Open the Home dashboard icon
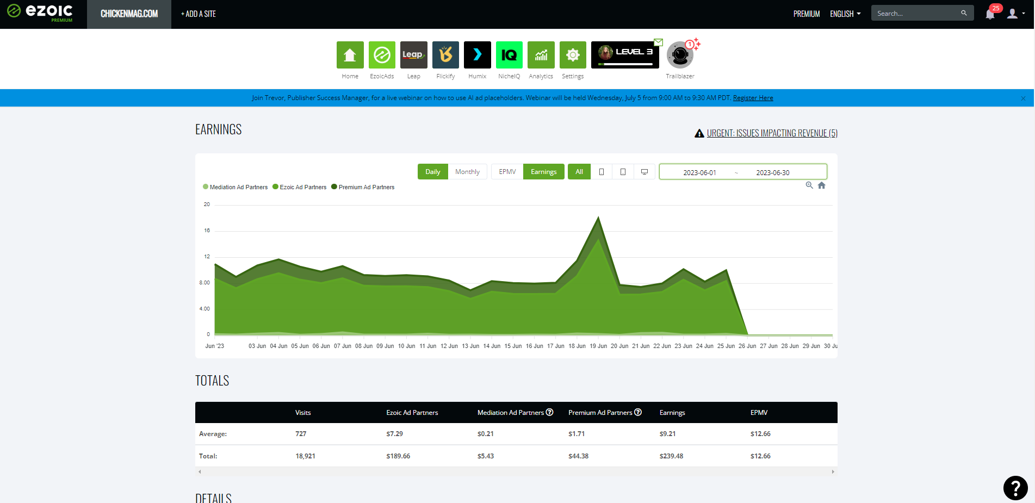 (x=350, y=55)
